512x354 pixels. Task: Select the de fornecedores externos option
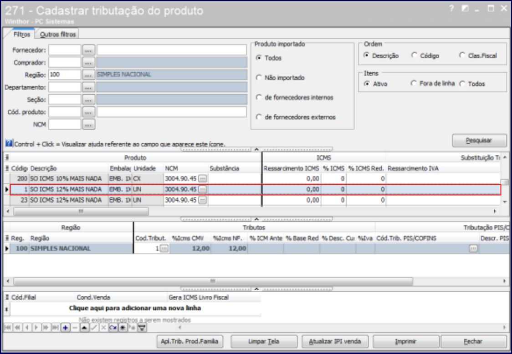pos(296,117)
